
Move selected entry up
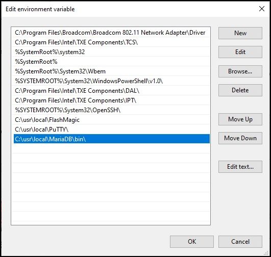(240, 119)
